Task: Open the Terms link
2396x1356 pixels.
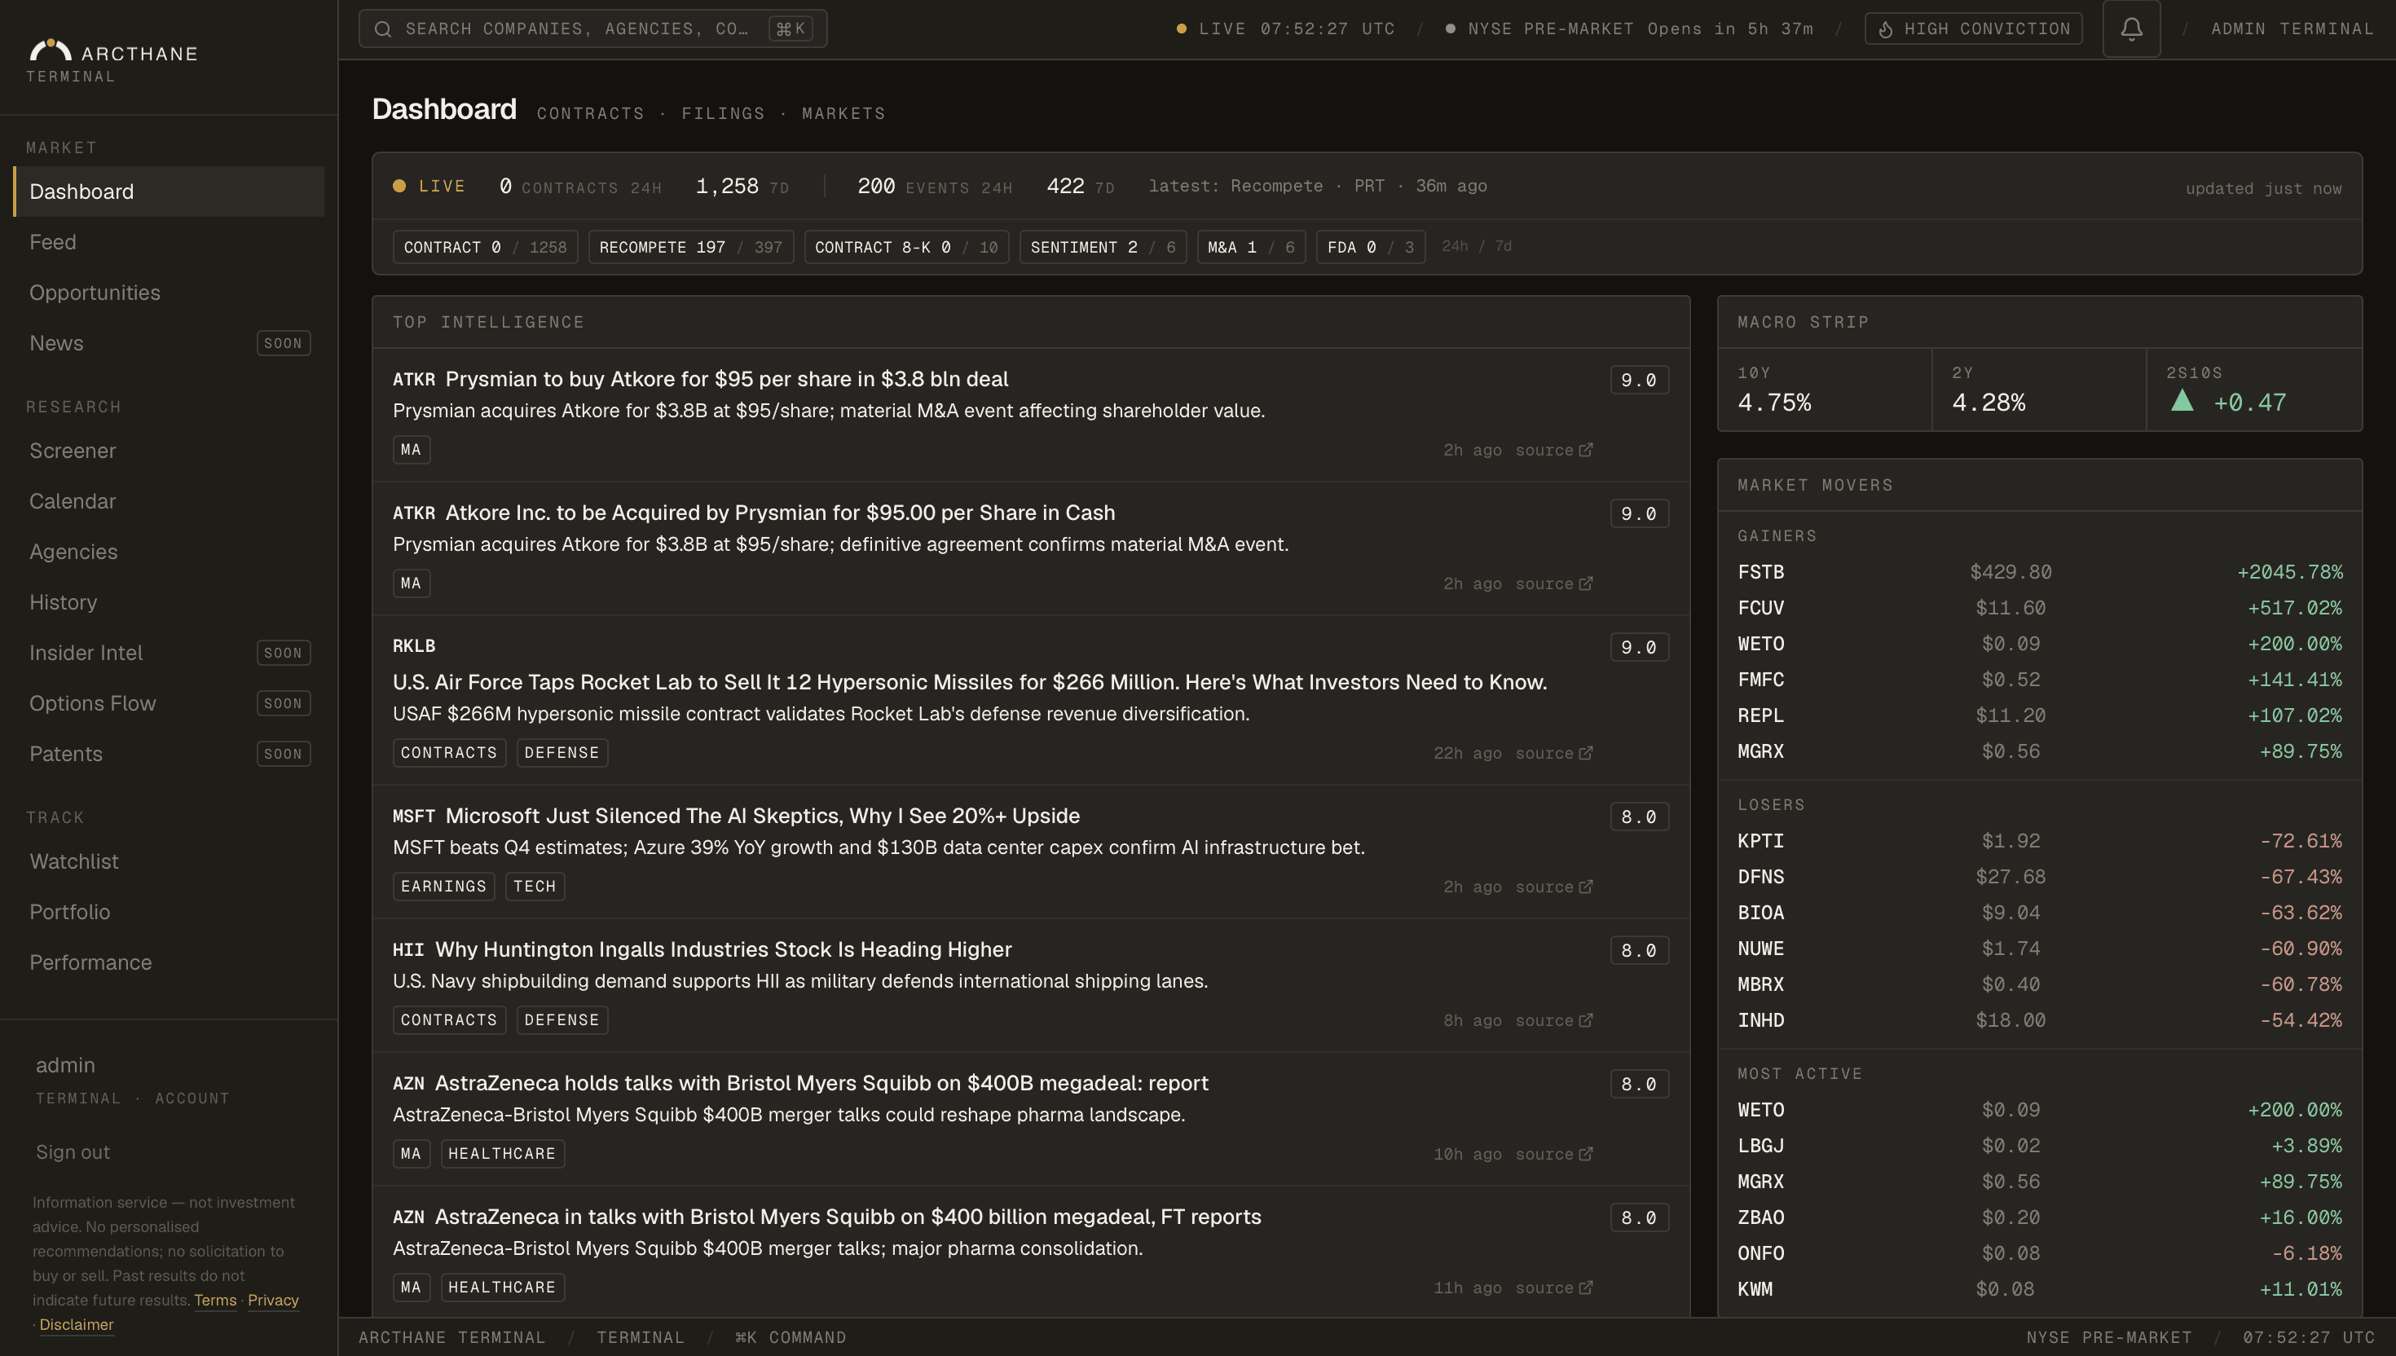Action: pyautogui.click(x=215, y=1300)
